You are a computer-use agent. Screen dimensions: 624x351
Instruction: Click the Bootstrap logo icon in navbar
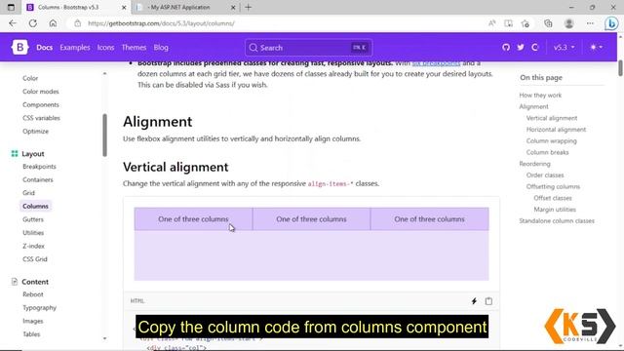pos(19,48)
